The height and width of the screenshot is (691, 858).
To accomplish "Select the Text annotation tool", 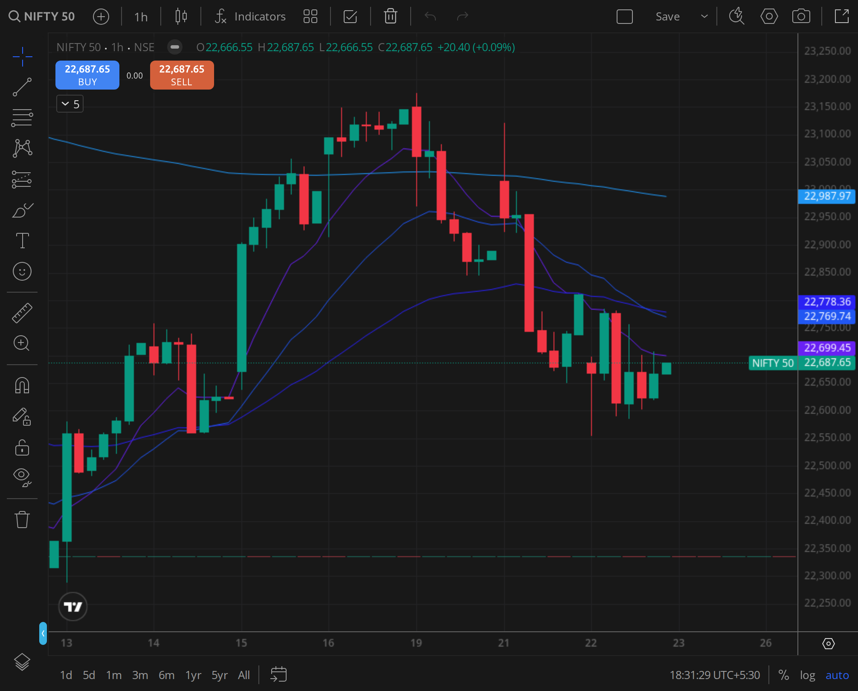I will (22, 241).
